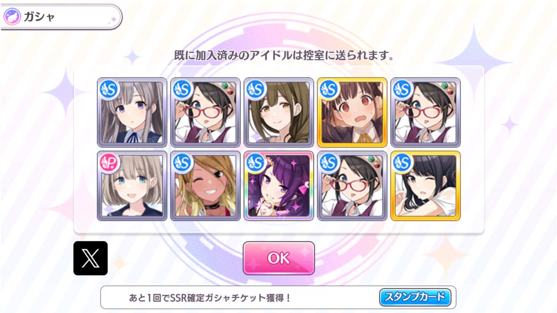
Task: Select the olive-haired smiling idol card
Action: pos(279,112)
